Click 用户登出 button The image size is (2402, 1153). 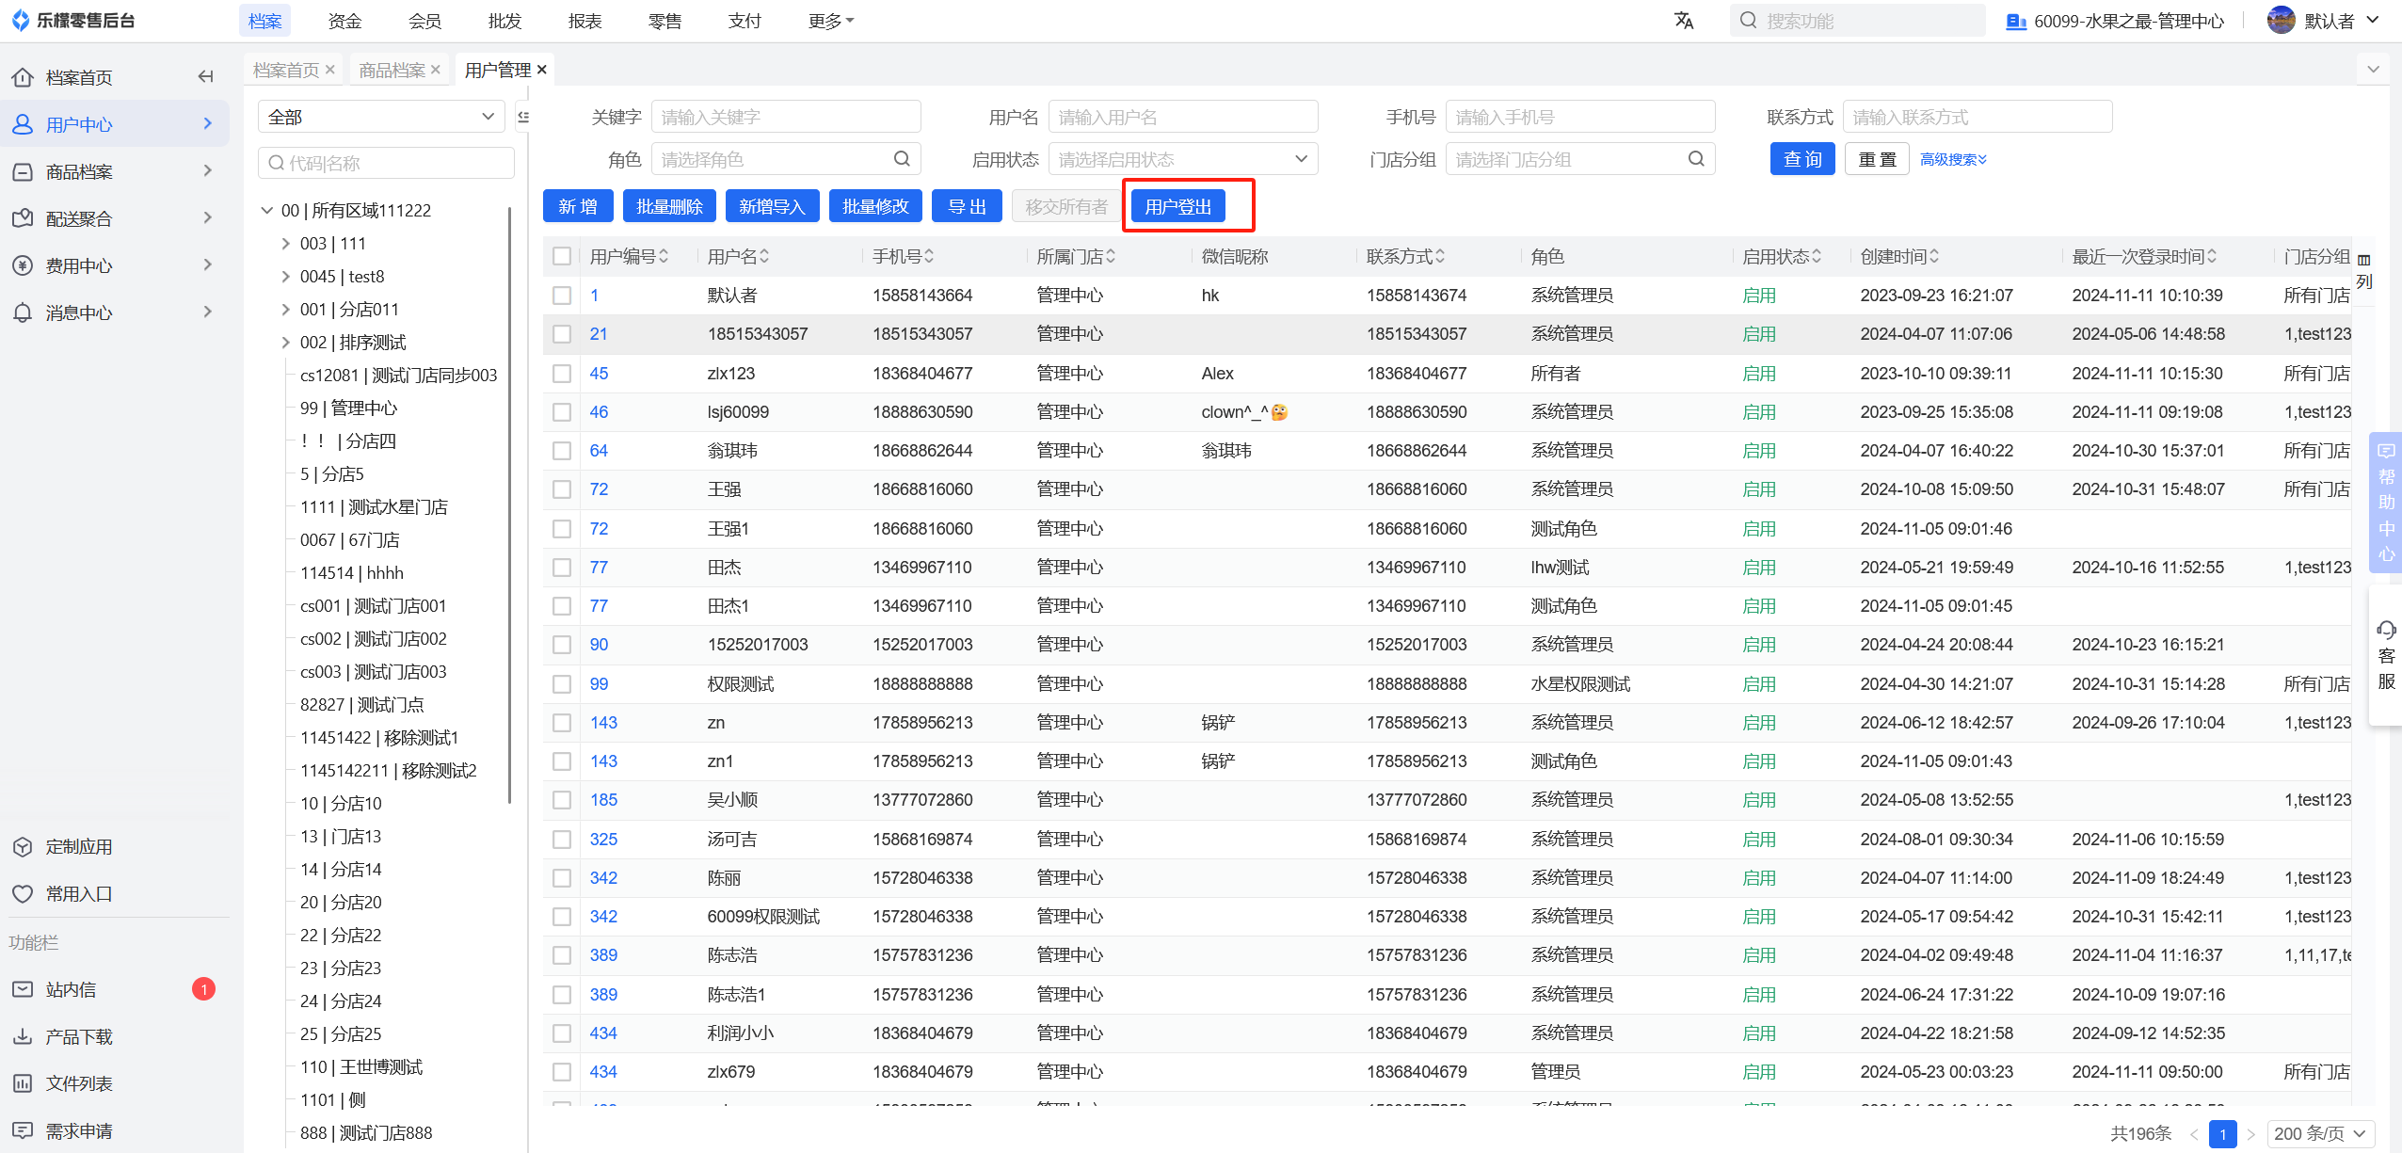1178,206
